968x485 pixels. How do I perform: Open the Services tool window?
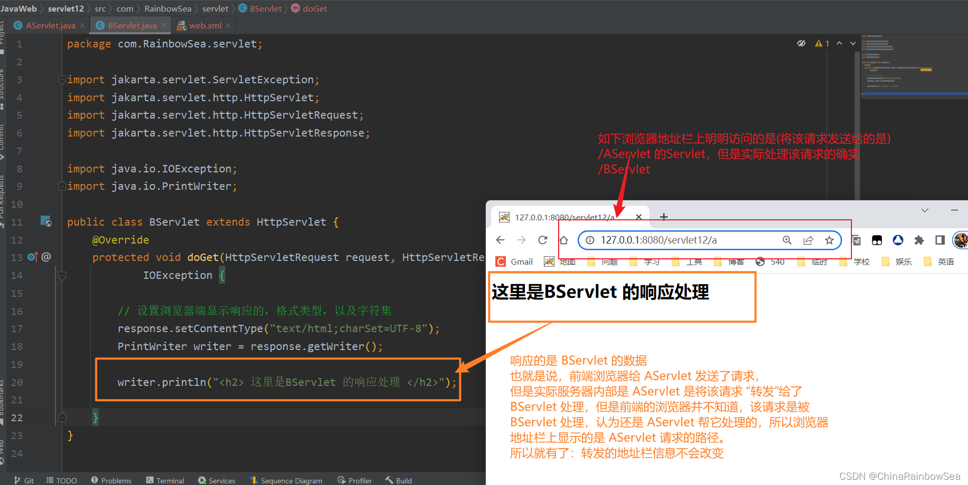217,480
